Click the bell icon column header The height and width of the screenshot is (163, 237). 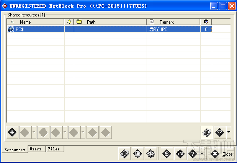click(x=69, y=22)
